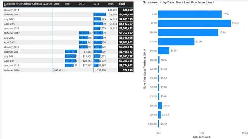Select the 2014 column header

[x=110, y=3]
